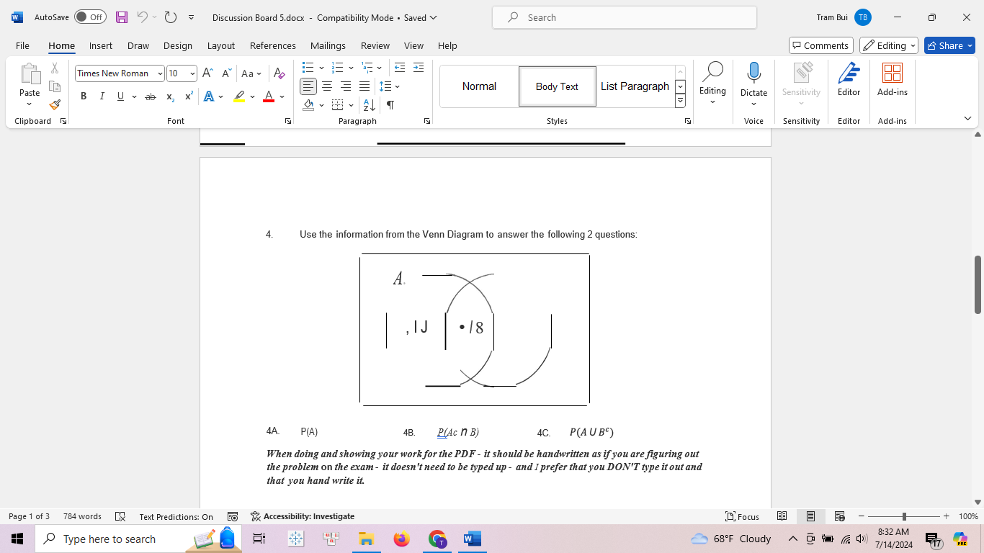Click the ribbon Search box
Viewport: 984px width, 553px height.
tap(625, 17)
